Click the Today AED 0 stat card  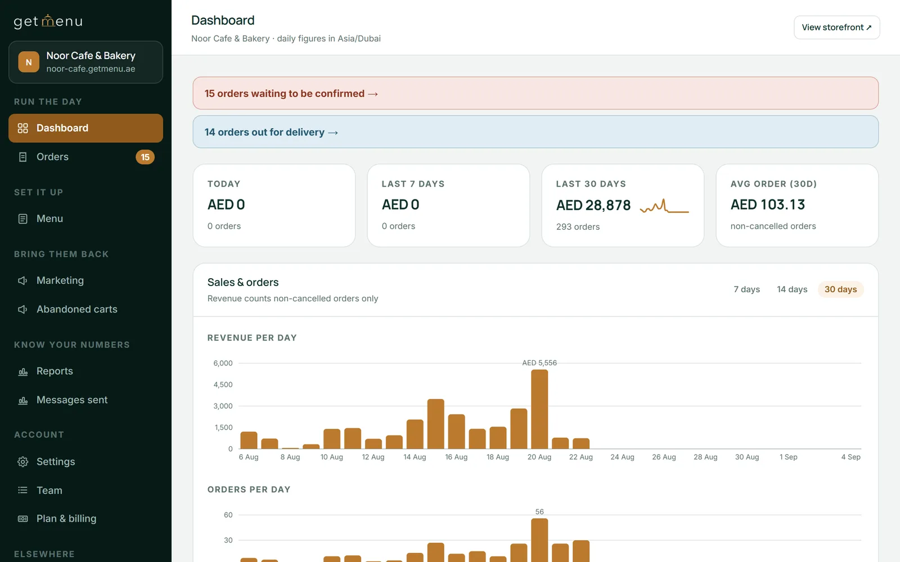(274, 206)
